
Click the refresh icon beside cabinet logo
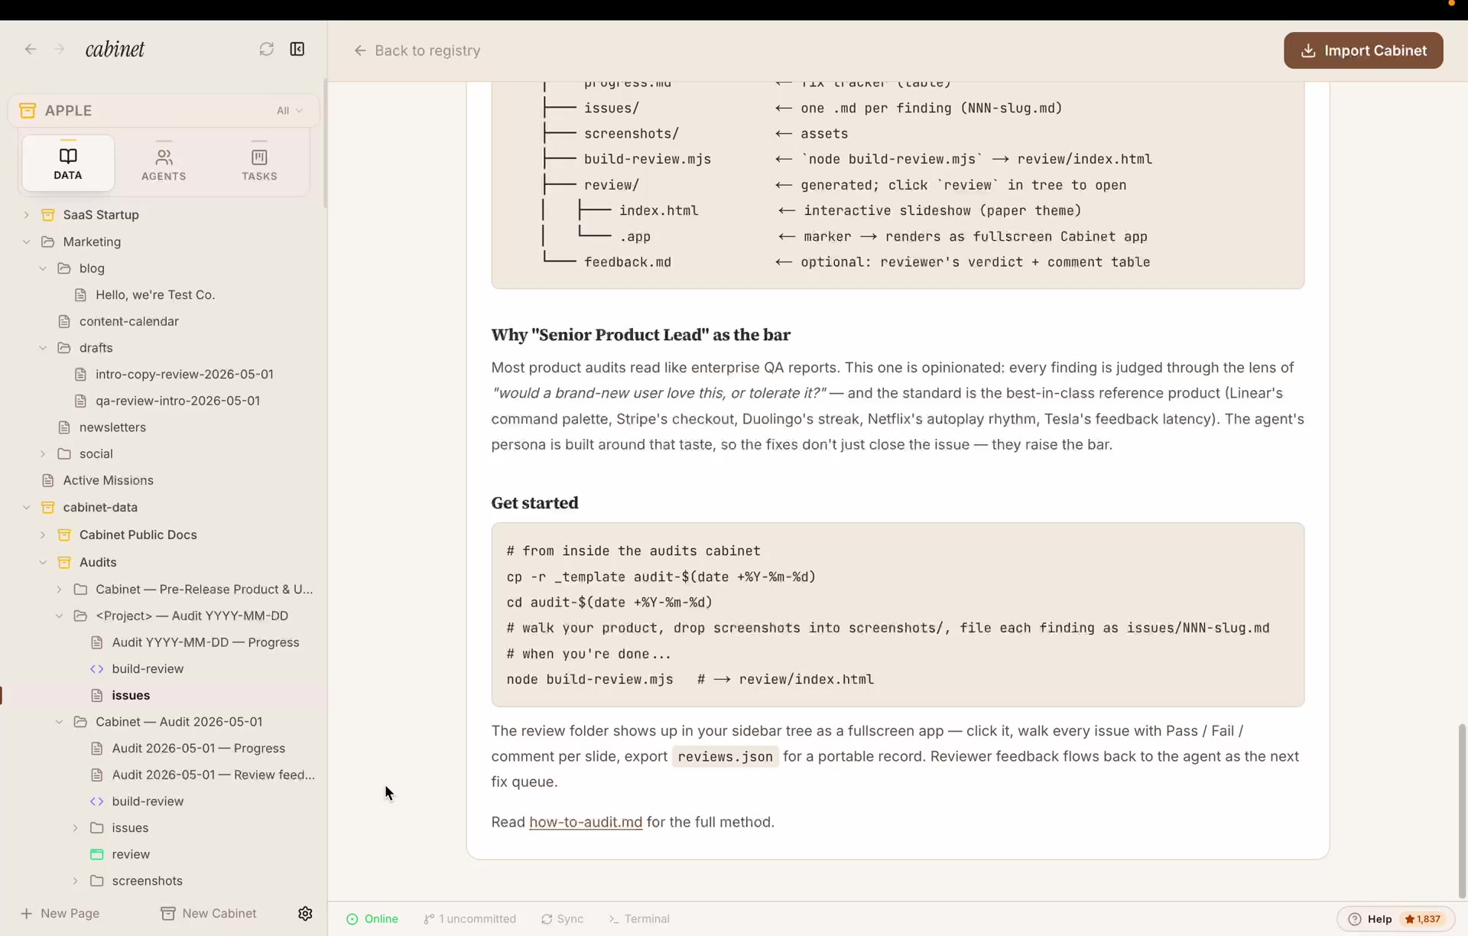(x=266, y=49)
